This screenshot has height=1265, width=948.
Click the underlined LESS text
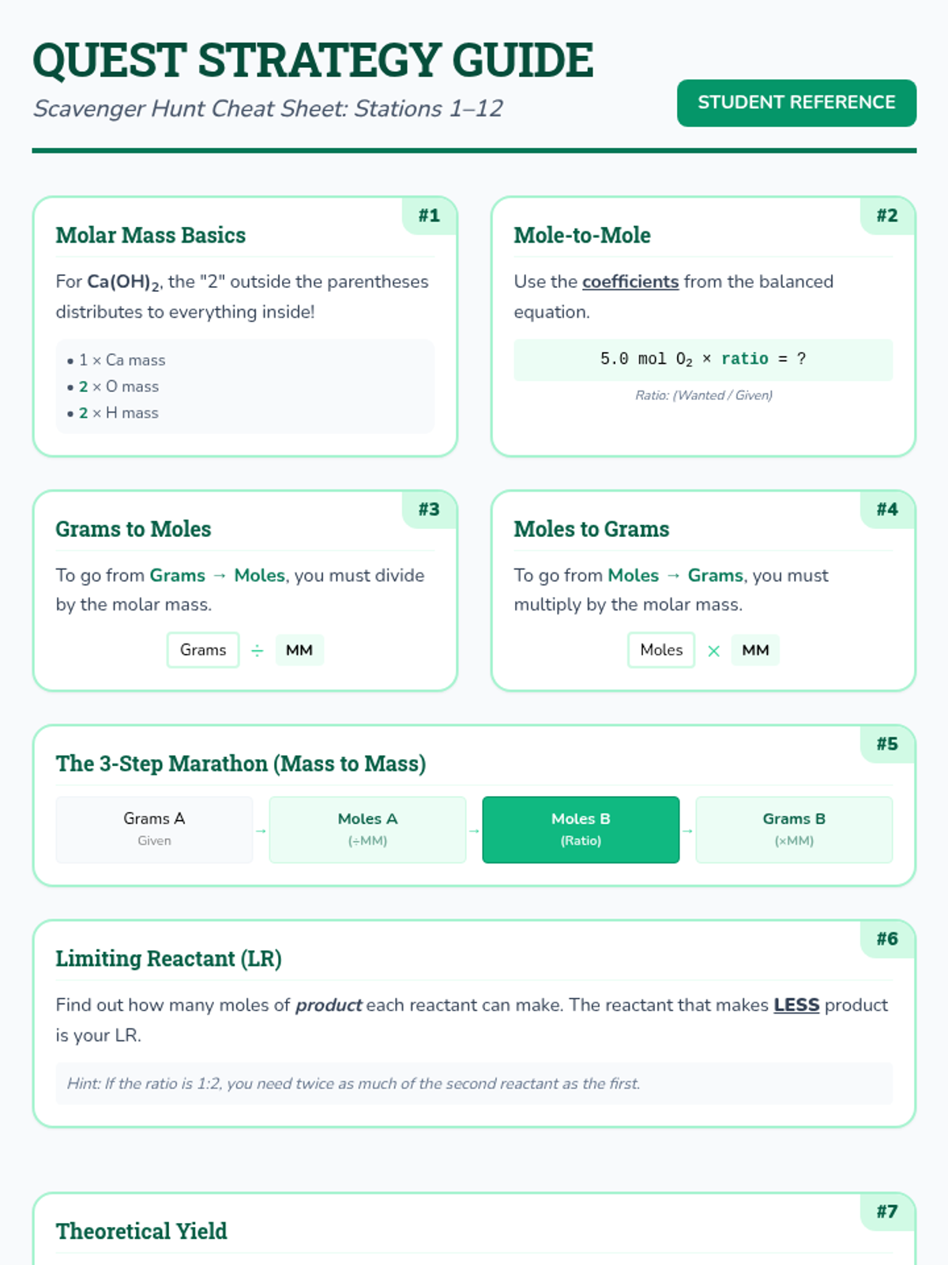pyautogui.click(x=796, y=1005)
